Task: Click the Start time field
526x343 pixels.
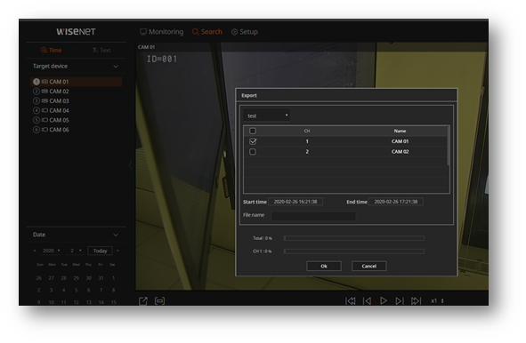Action: pos(295,202)
